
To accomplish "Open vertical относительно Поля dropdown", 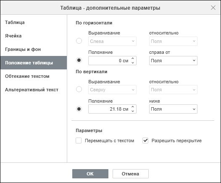I will 173,90.
